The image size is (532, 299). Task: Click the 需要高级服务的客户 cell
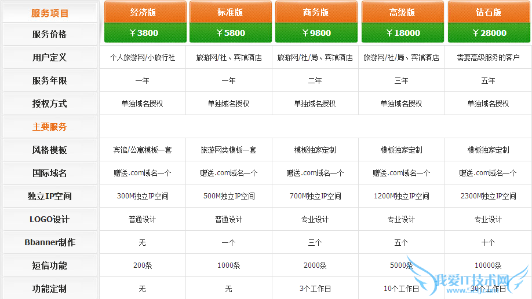488,58
